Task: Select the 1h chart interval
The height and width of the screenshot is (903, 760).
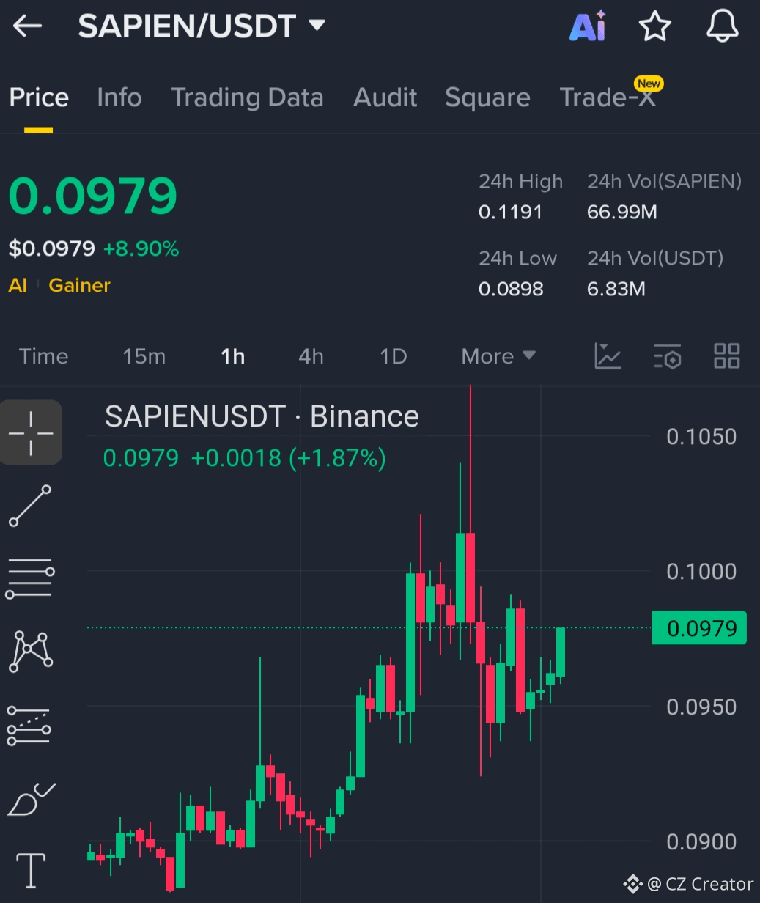Action: coord(232,356)
